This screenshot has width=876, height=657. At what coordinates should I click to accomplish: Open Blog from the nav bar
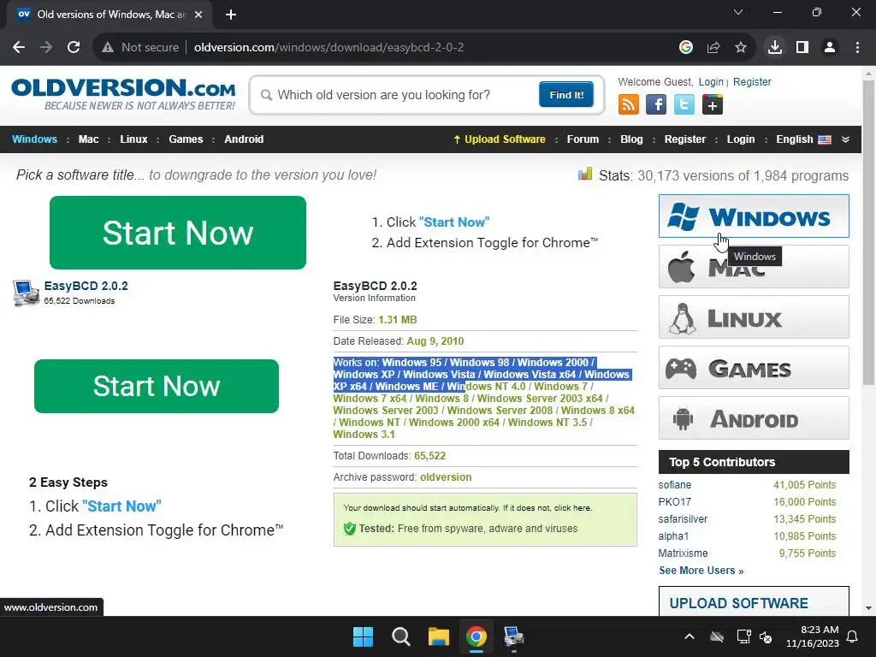tap(631, 139)
